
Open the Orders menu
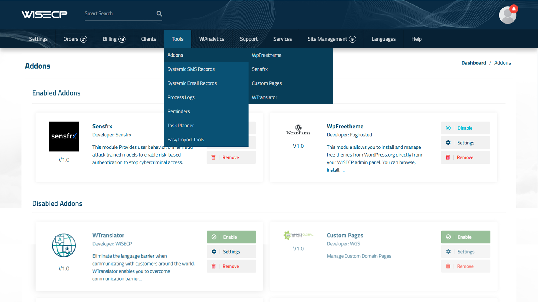click(x=75, y=39)
